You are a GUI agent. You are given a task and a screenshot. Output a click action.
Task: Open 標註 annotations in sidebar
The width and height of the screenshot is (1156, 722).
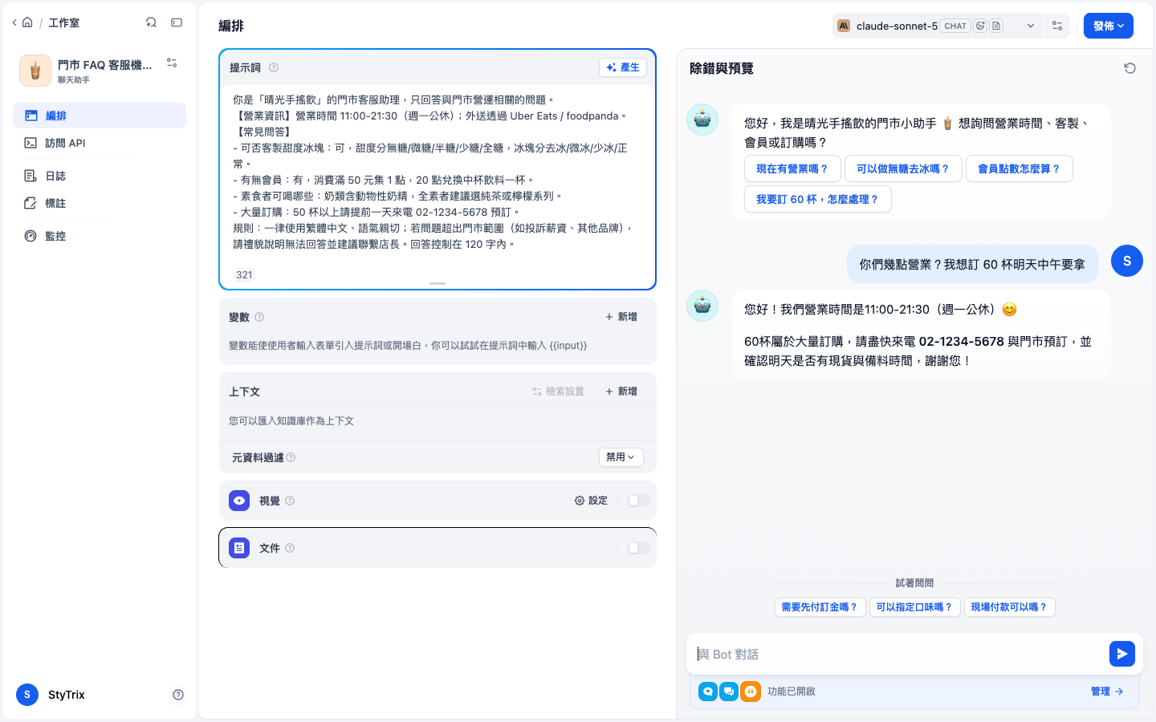pyautogui.click(x=100, y=203)
